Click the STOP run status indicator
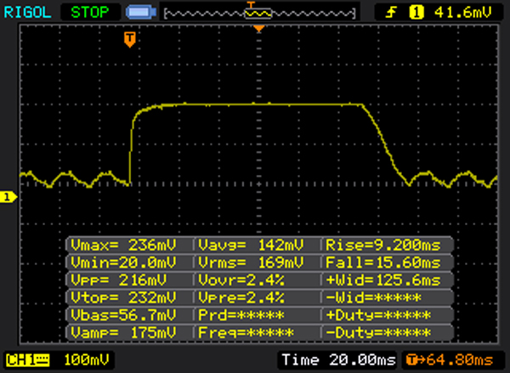510x373 pixels. pos(90,13)
